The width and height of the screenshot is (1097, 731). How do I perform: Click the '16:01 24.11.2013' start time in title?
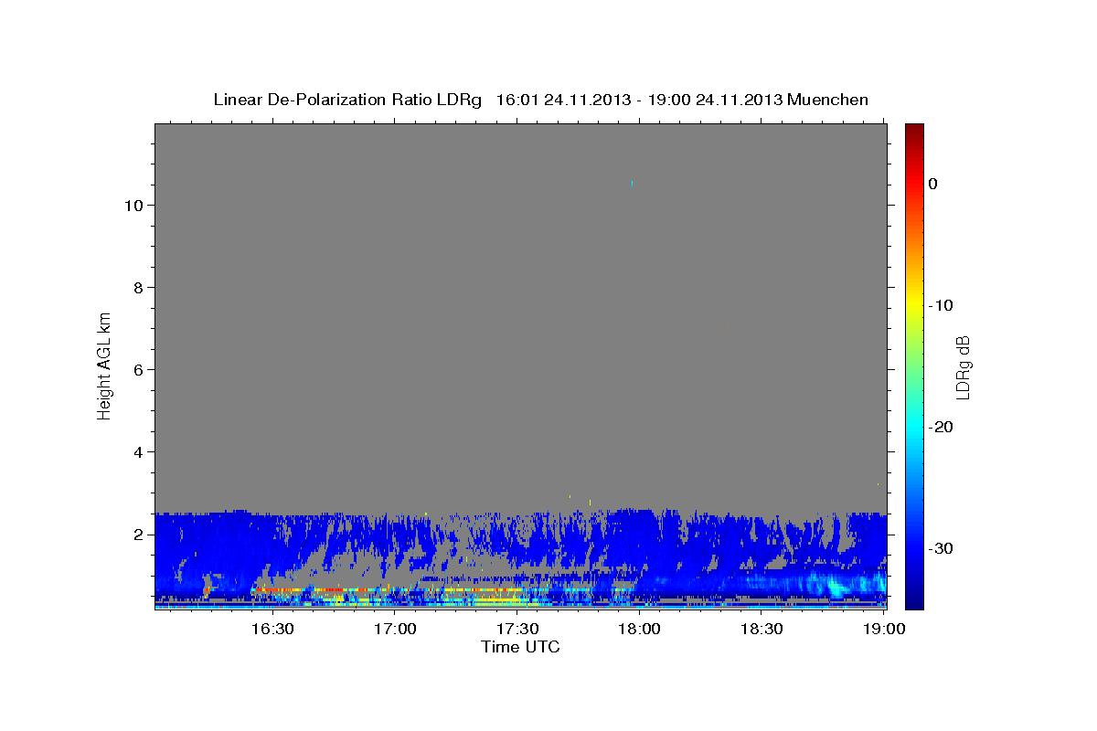563,100
